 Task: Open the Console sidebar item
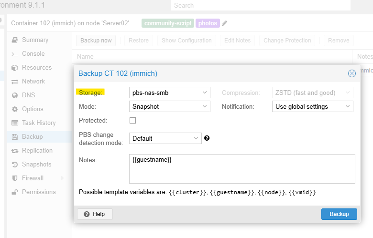pyautogui.click(x=33, y=54)
